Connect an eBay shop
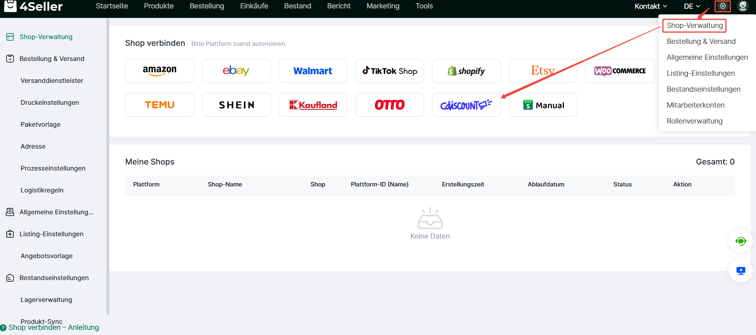The image size is (756, 335). pyautogui.click(x=236, y=71)
